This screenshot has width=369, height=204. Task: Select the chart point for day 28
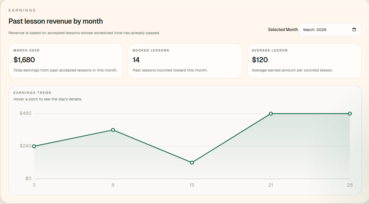[x=350, y=114]
